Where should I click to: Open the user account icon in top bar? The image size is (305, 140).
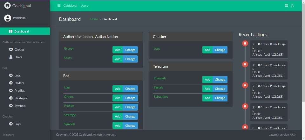click(x=292, y=6)
